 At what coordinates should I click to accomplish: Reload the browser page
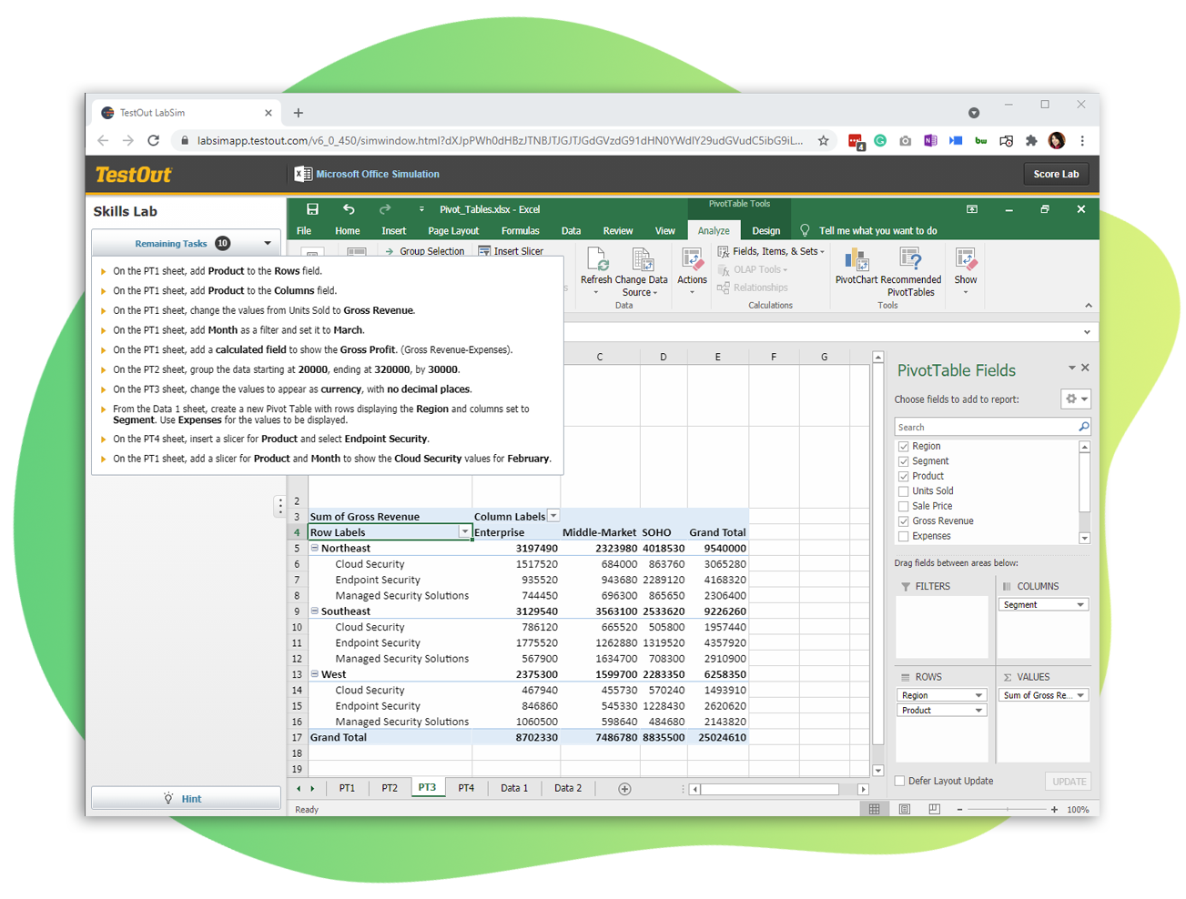[153, 140]
